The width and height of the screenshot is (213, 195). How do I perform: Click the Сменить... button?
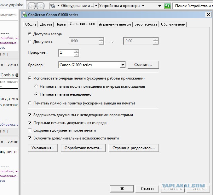[x=143, y=65]
